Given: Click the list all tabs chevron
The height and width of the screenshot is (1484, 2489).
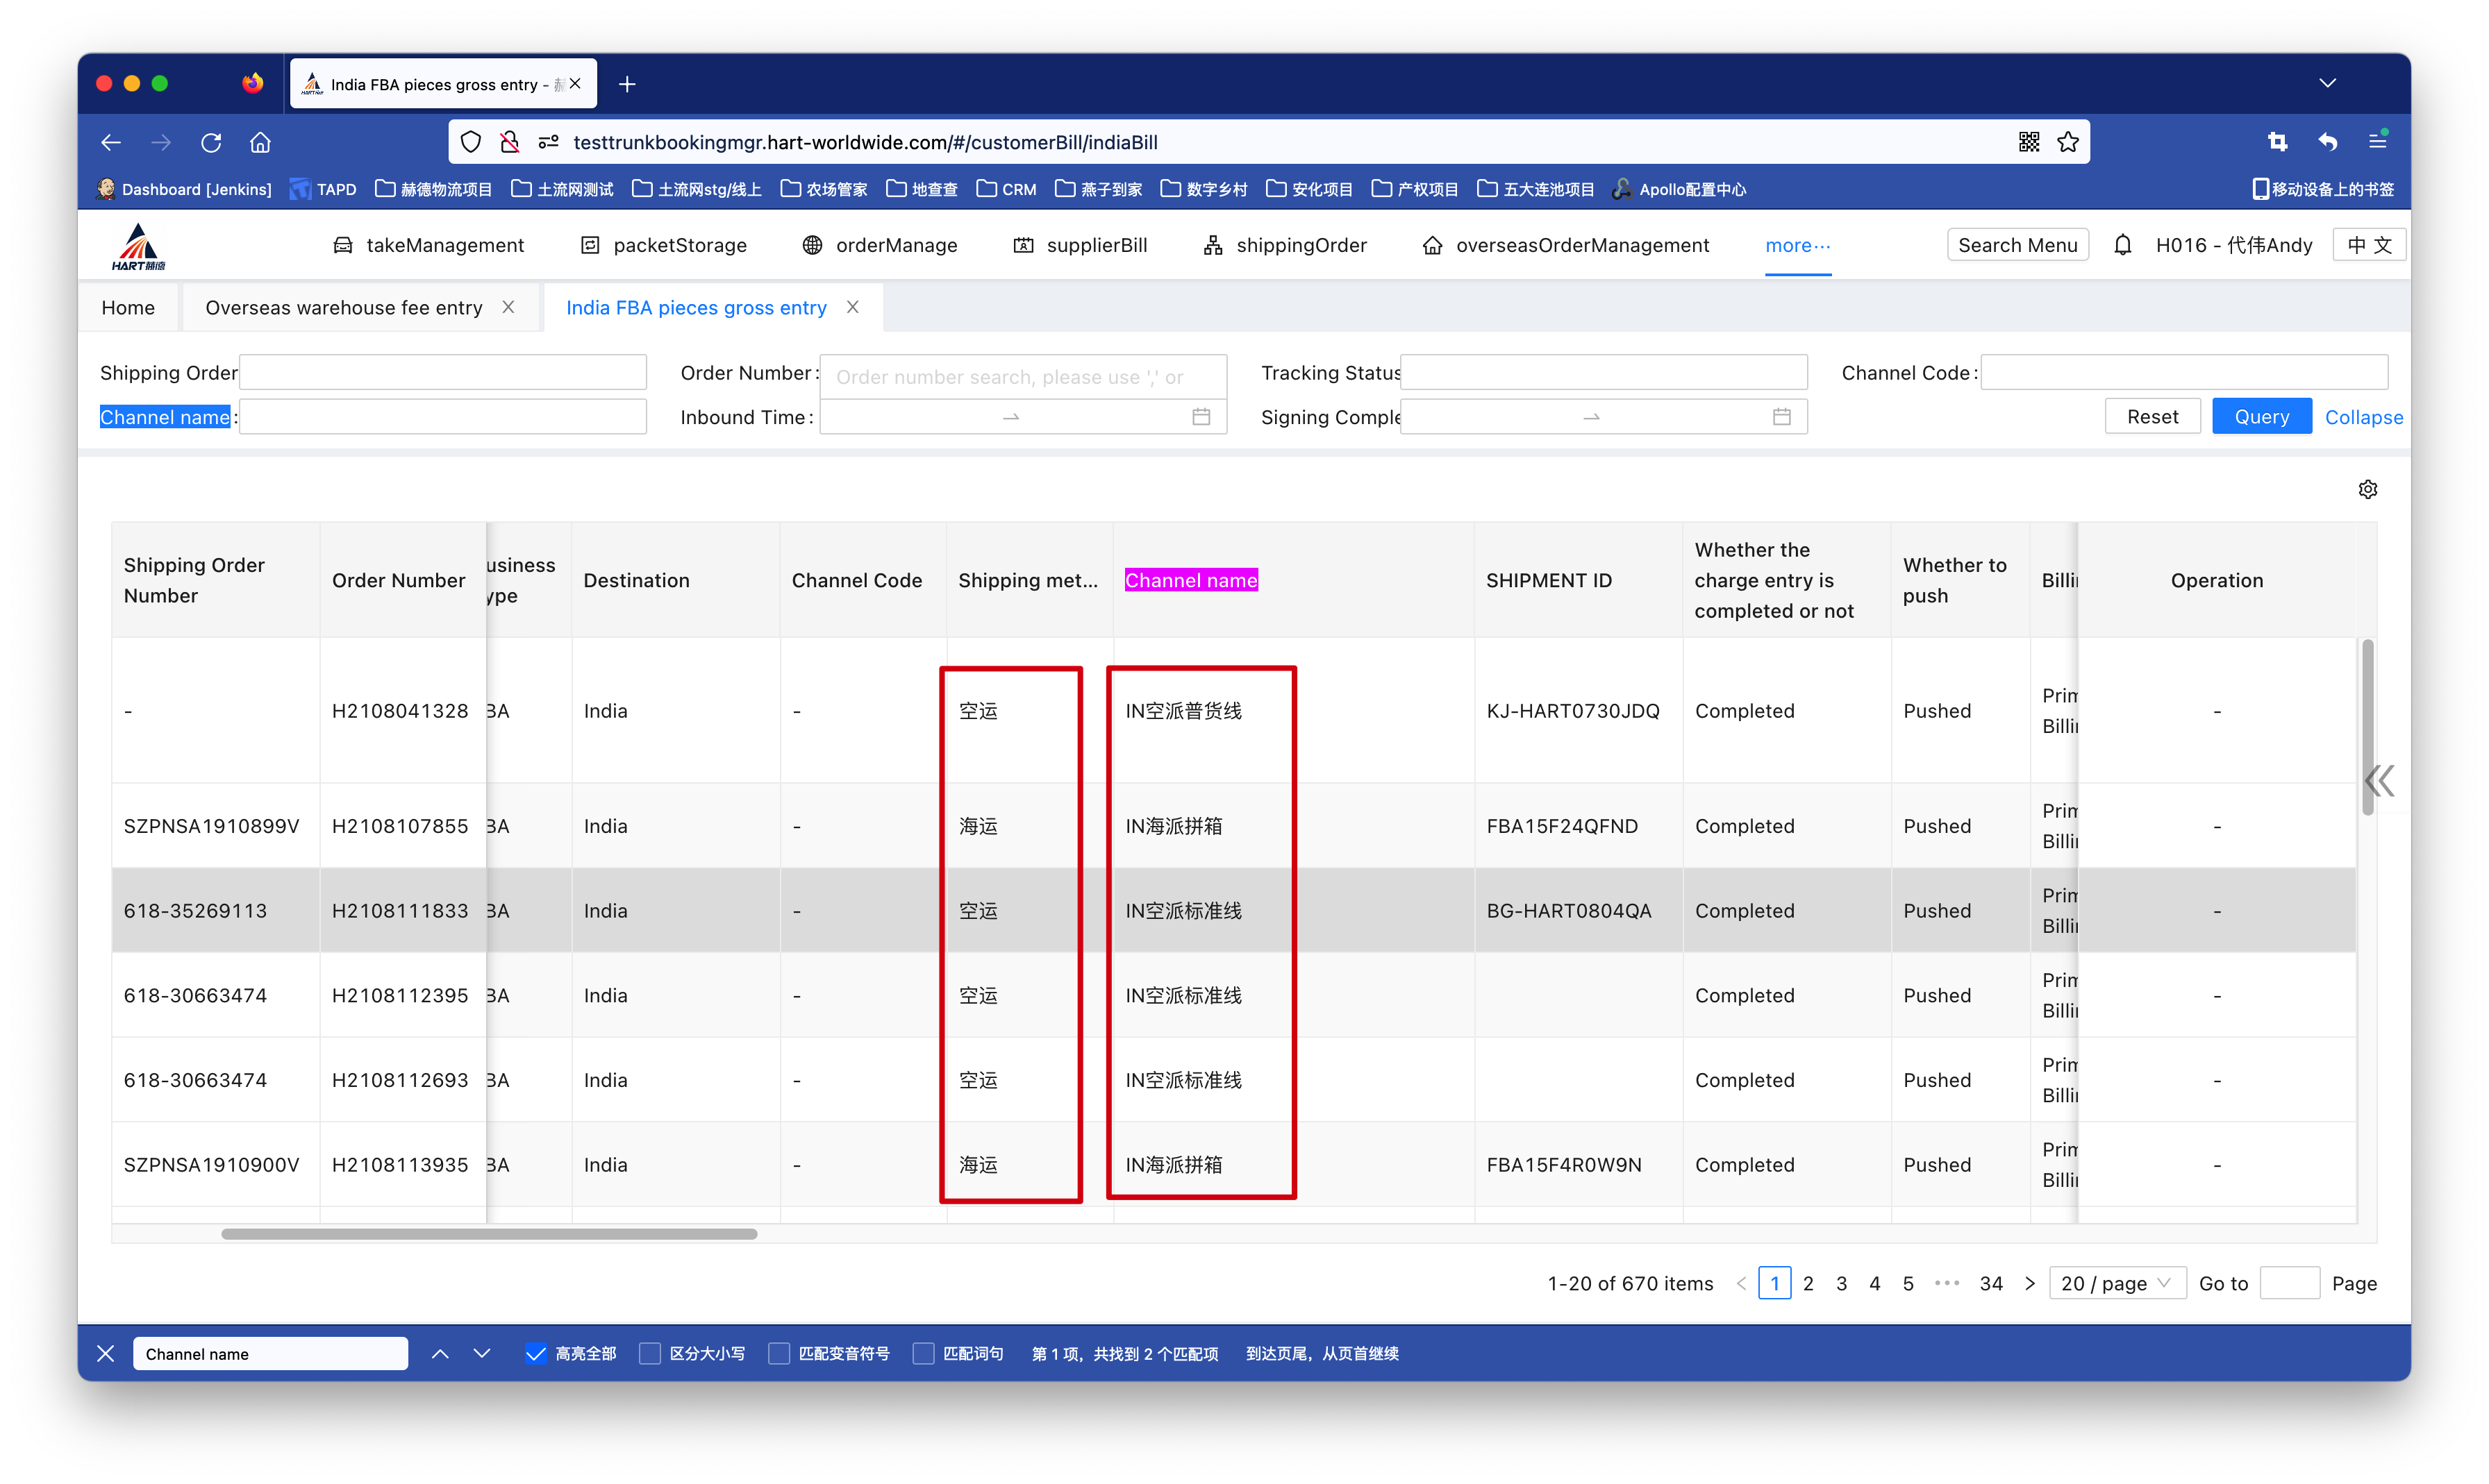Looking at the screenshot, I should (2327, 83).
